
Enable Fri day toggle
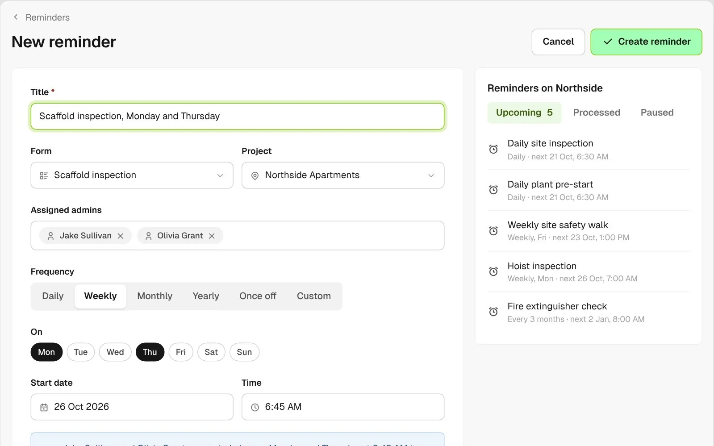pos(181,352)
